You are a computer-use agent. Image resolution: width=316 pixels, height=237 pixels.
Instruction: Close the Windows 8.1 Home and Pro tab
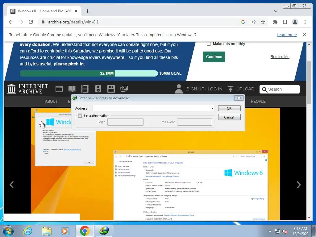tap(76, 11)
